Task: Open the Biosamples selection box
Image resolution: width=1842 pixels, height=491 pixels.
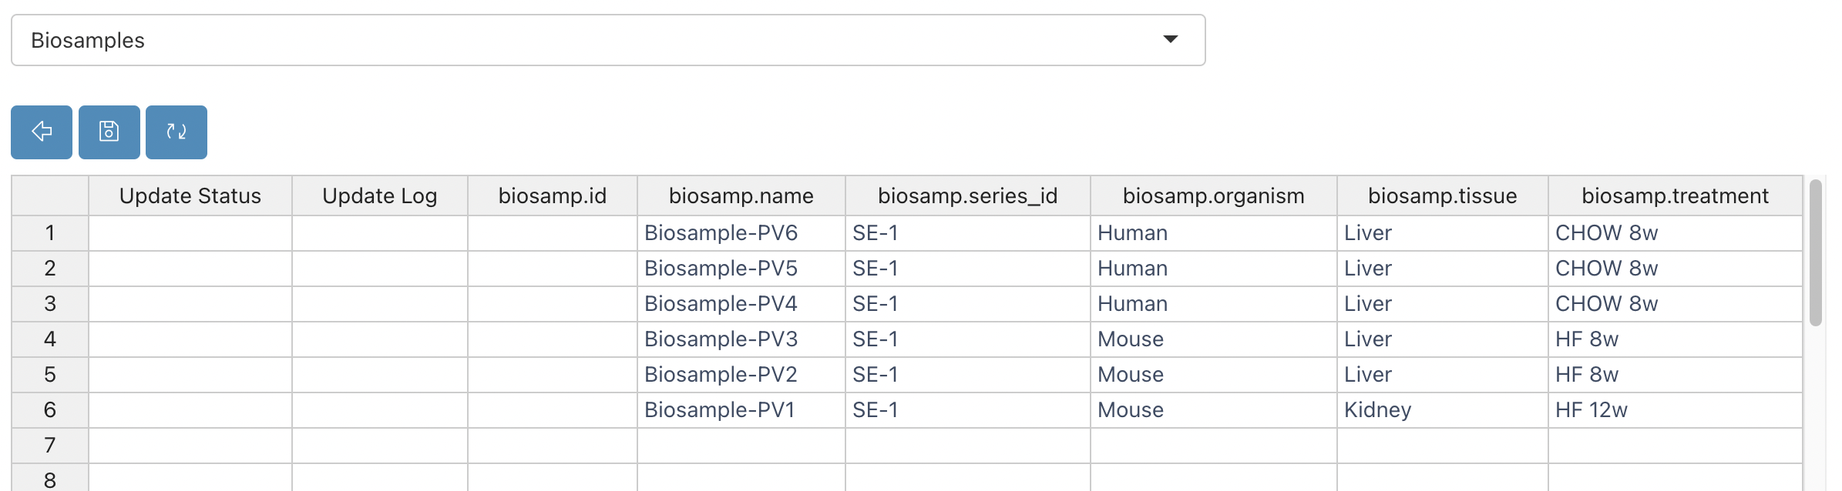Action: (608, 40)
